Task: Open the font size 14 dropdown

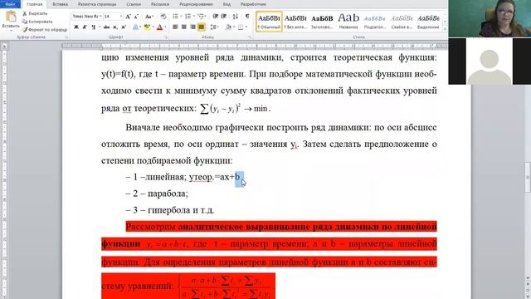Action: click(x=121, y=17)
